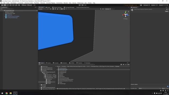
Task: Click the Hierarchy create plus button
Action: [x=1, y=9]
